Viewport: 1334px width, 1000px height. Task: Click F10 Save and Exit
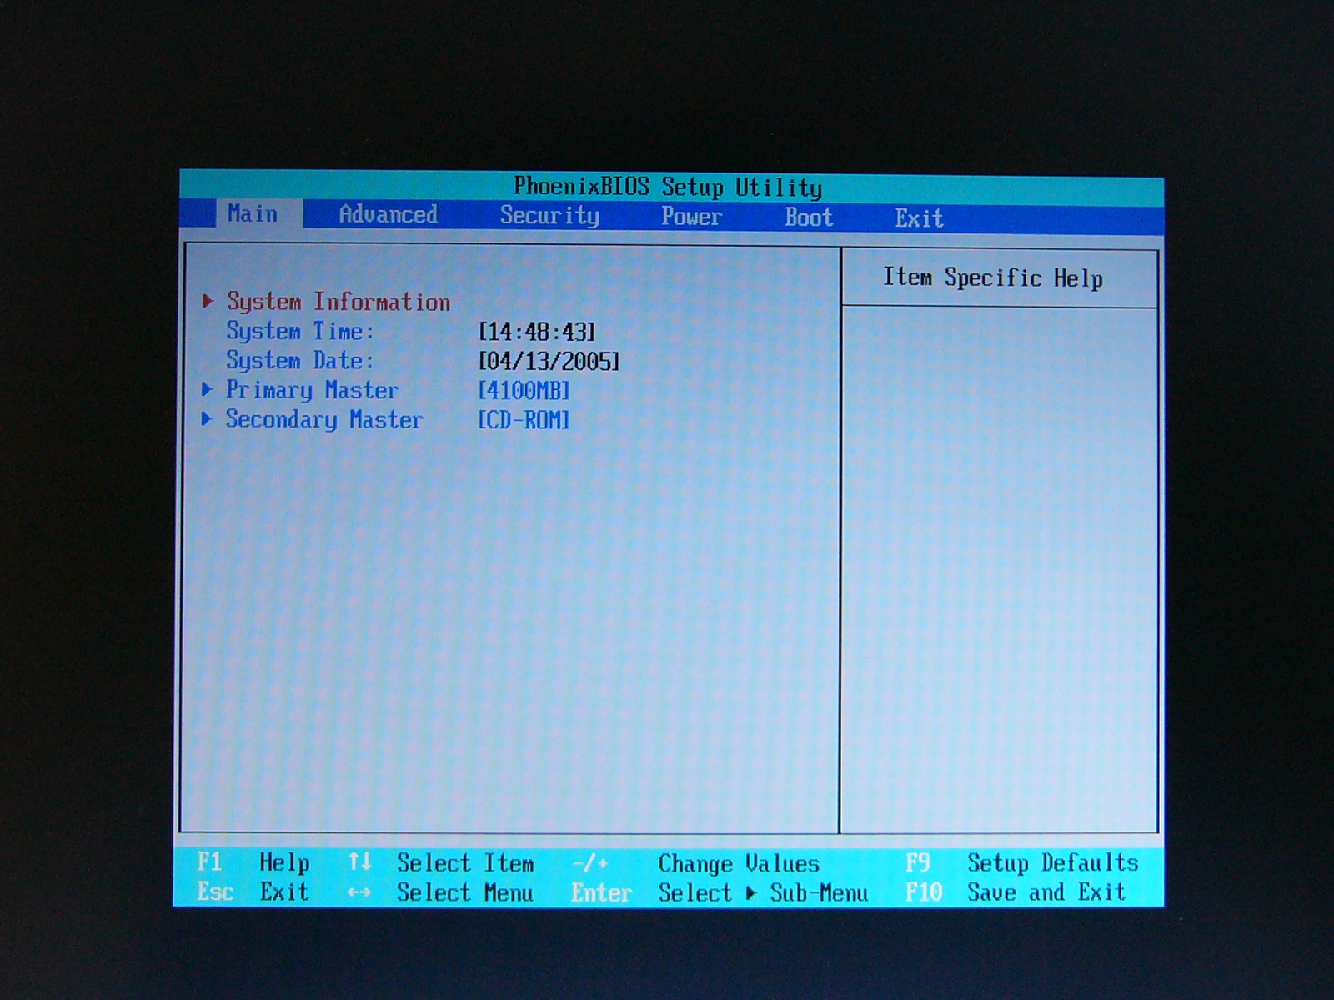1015,892
